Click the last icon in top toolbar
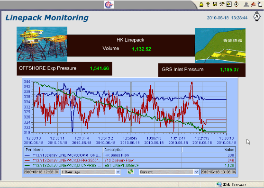 coord(260,4)
